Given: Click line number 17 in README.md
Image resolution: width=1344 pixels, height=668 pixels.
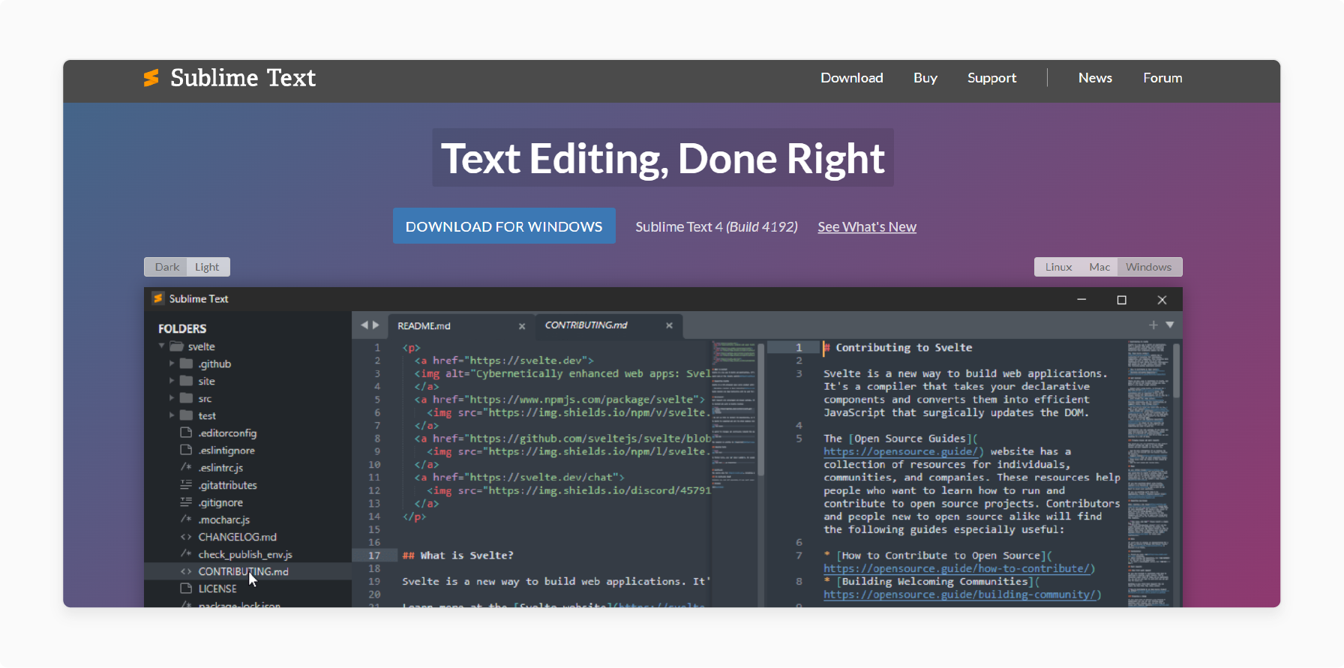Looking at the screenshot, I should click(374, 556).
